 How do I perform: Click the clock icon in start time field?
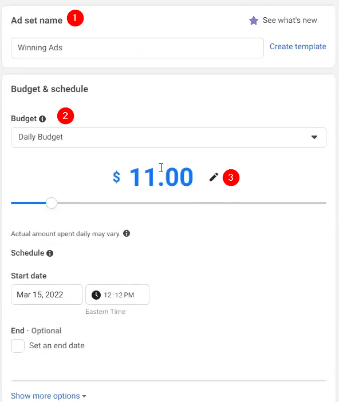pyautogui.click(x=96, y=295)
